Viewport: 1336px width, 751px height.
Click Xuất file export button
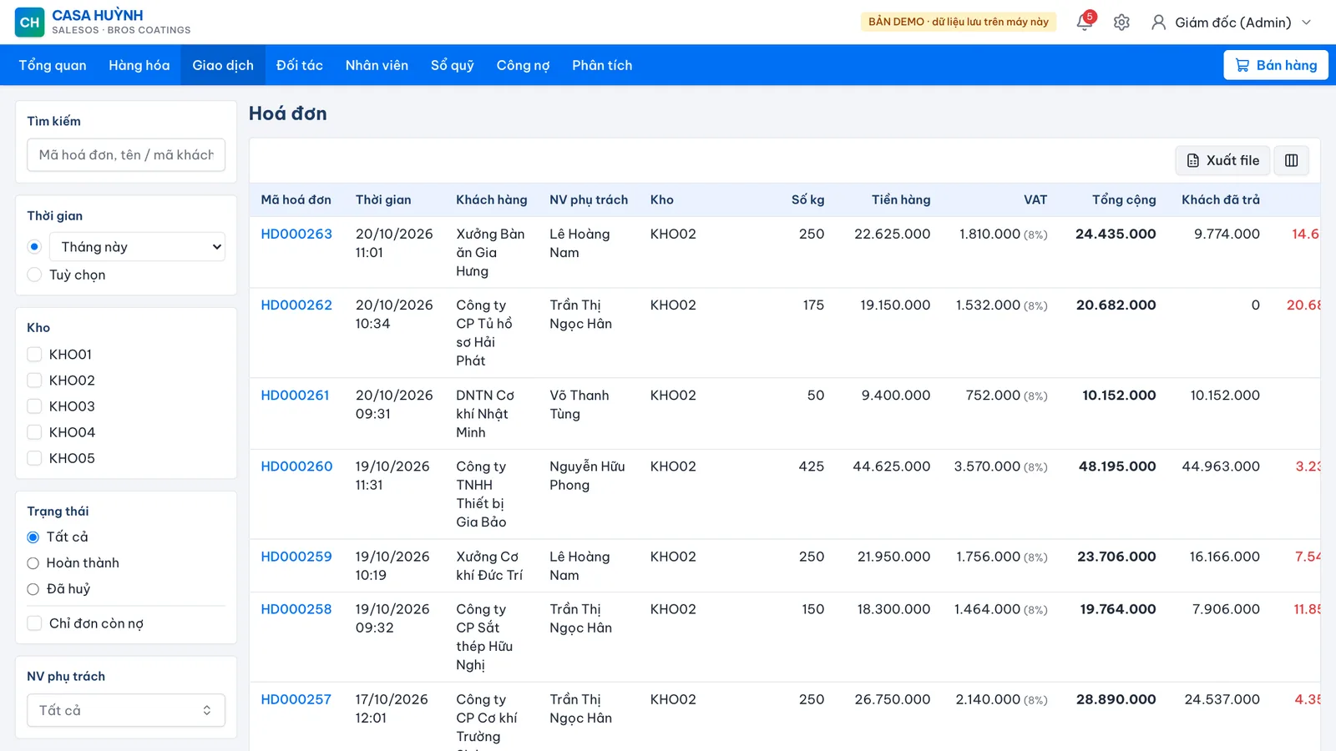point(1222,160)
